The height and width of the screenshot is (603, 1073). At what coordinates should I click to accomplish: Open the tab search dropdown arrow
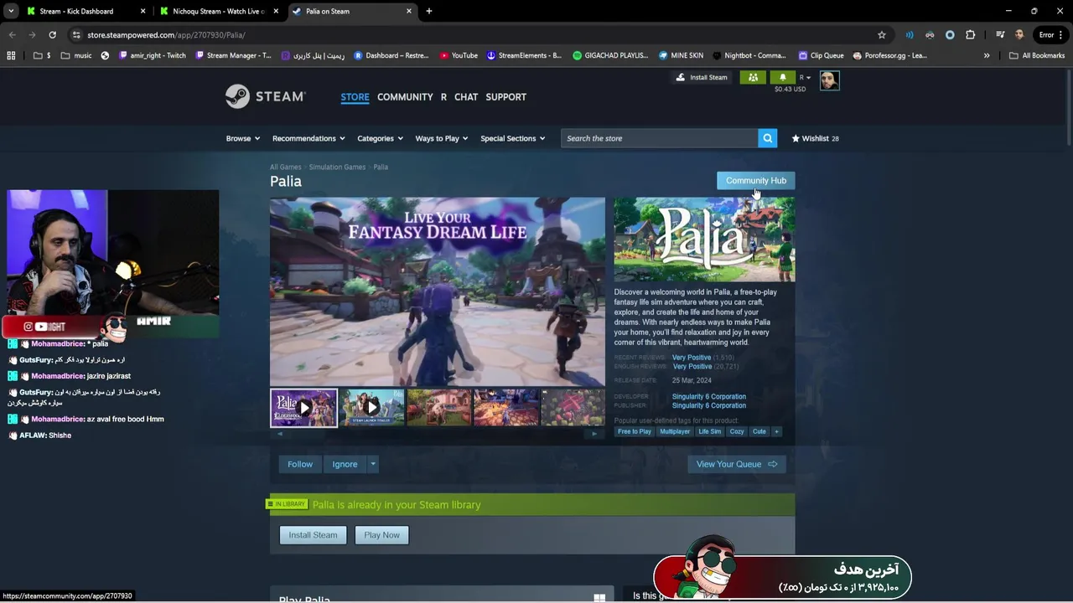pos(11,11)
